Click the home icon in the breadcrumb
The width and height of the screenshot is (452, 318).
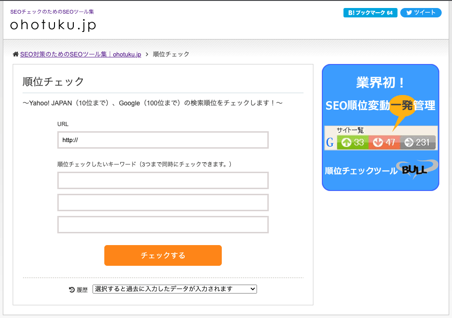coord(16,54)
